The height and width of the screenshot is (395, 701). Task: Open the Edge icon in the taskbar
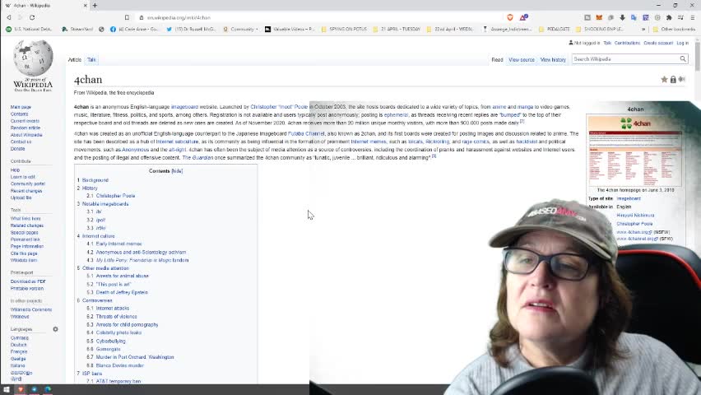48,389
